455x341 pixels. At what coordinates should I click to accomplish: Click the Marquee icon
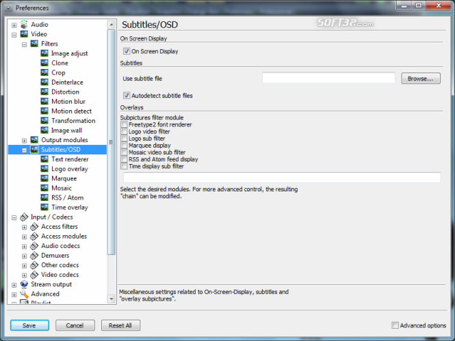[44, 178]
